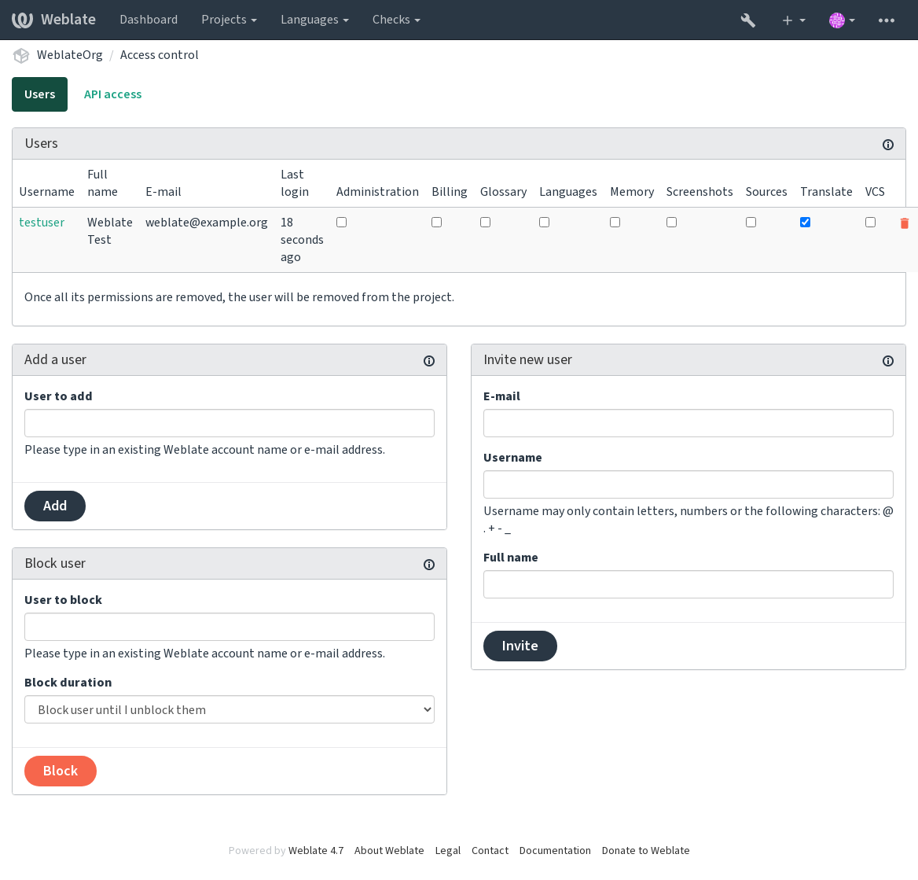The image size is (918, 880).
Task: Open the plus add-new menu
Action: coord(793,20)
